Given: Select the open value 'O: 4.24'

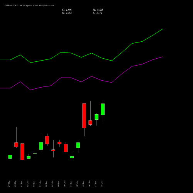Looking at the screenshot, I should point(67,13).
